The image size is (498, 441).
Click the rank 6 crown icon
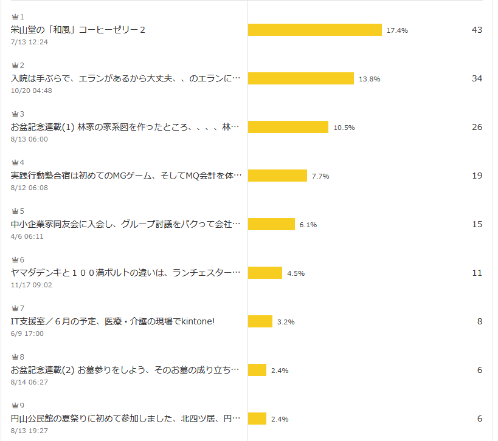[15, 259]
